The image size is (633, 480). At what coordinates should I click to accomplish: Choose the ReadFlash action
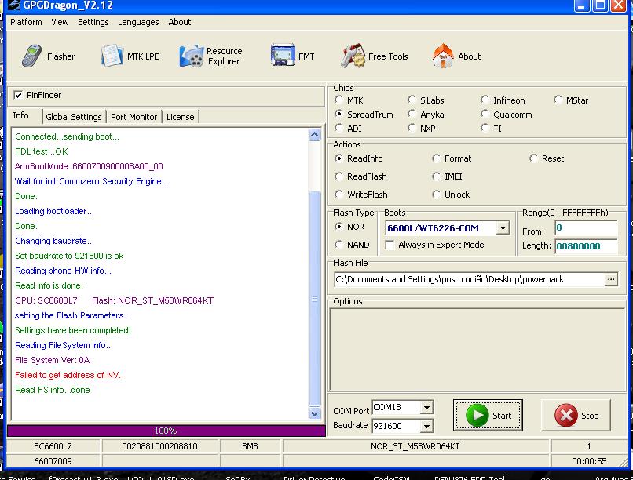(339, 176)
